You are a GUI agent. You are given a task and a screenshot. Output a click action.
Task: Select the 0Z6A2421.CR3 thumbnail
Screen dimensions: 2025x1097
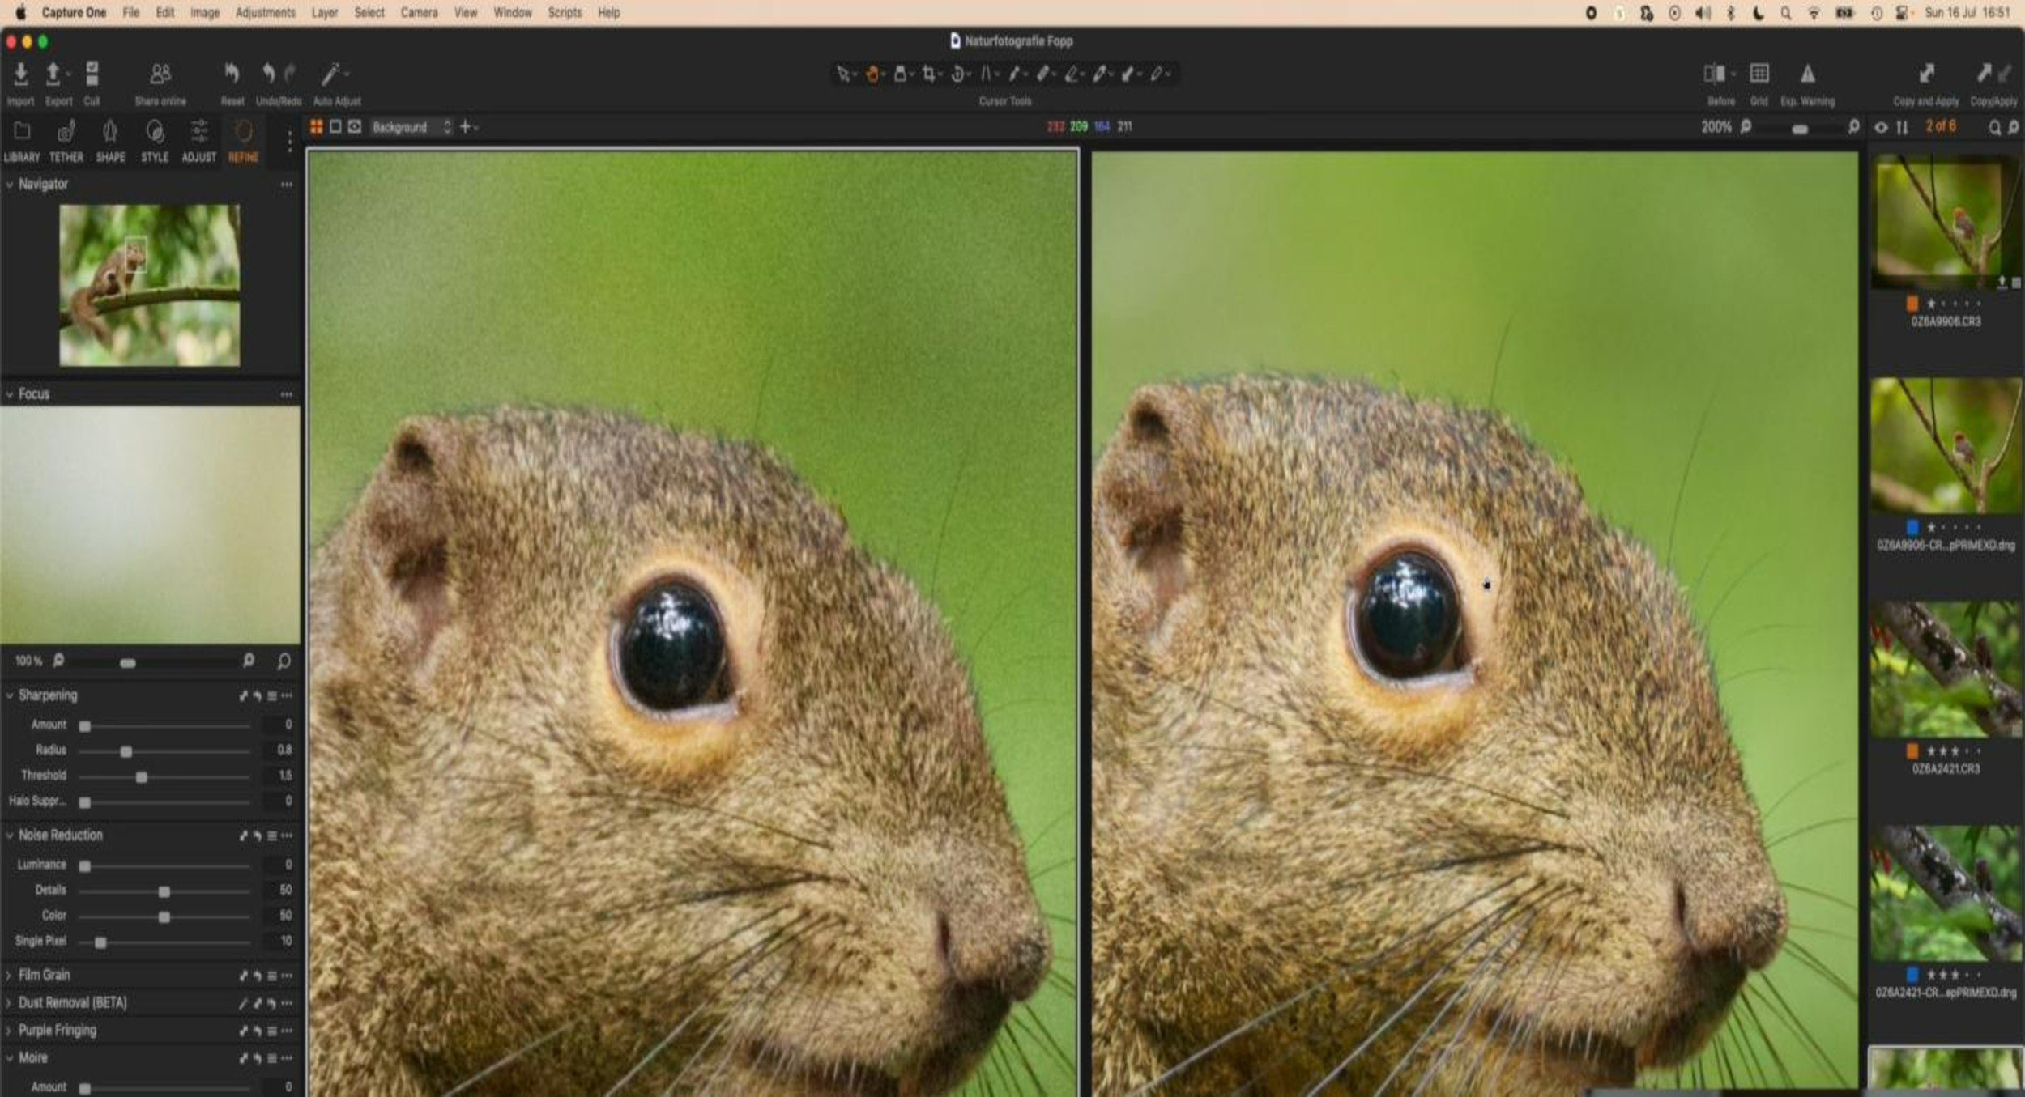click(x=1945, y=669)
